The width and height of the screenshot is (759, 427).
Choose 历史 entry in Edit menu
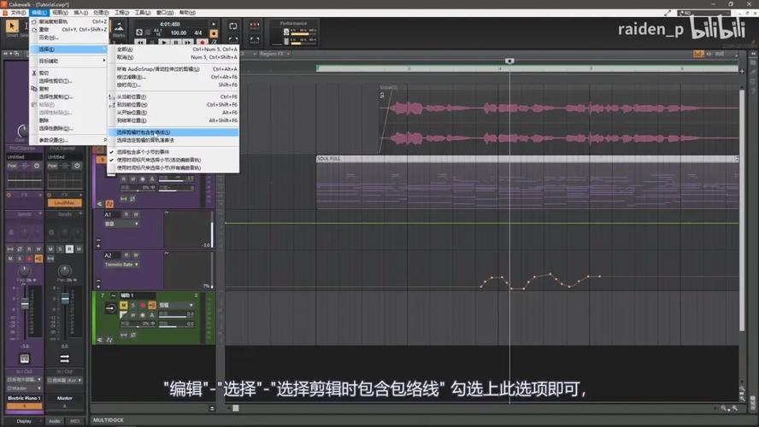pyautogui.click(x=68, y=38)
